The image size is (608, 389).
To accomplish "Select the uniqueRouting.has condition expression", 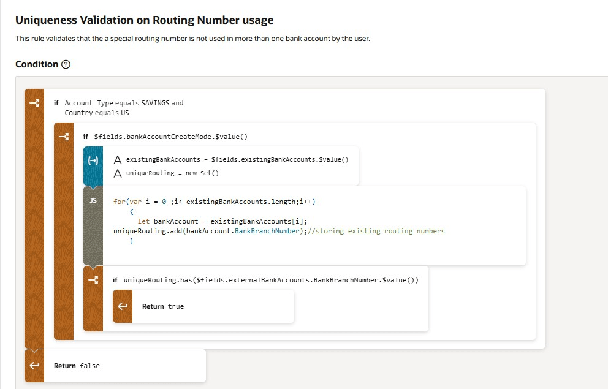I will (271, 280).
